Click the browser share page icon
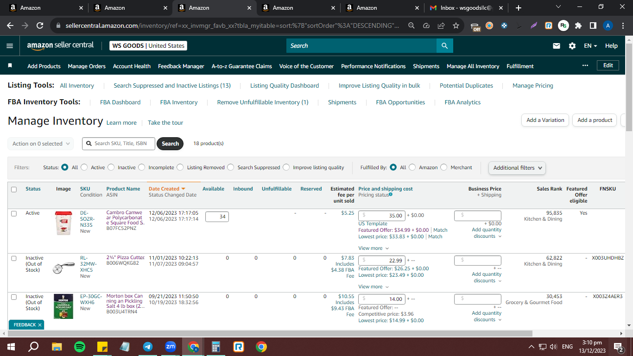Viewport: 633px width, 356px height. (441, 25)
